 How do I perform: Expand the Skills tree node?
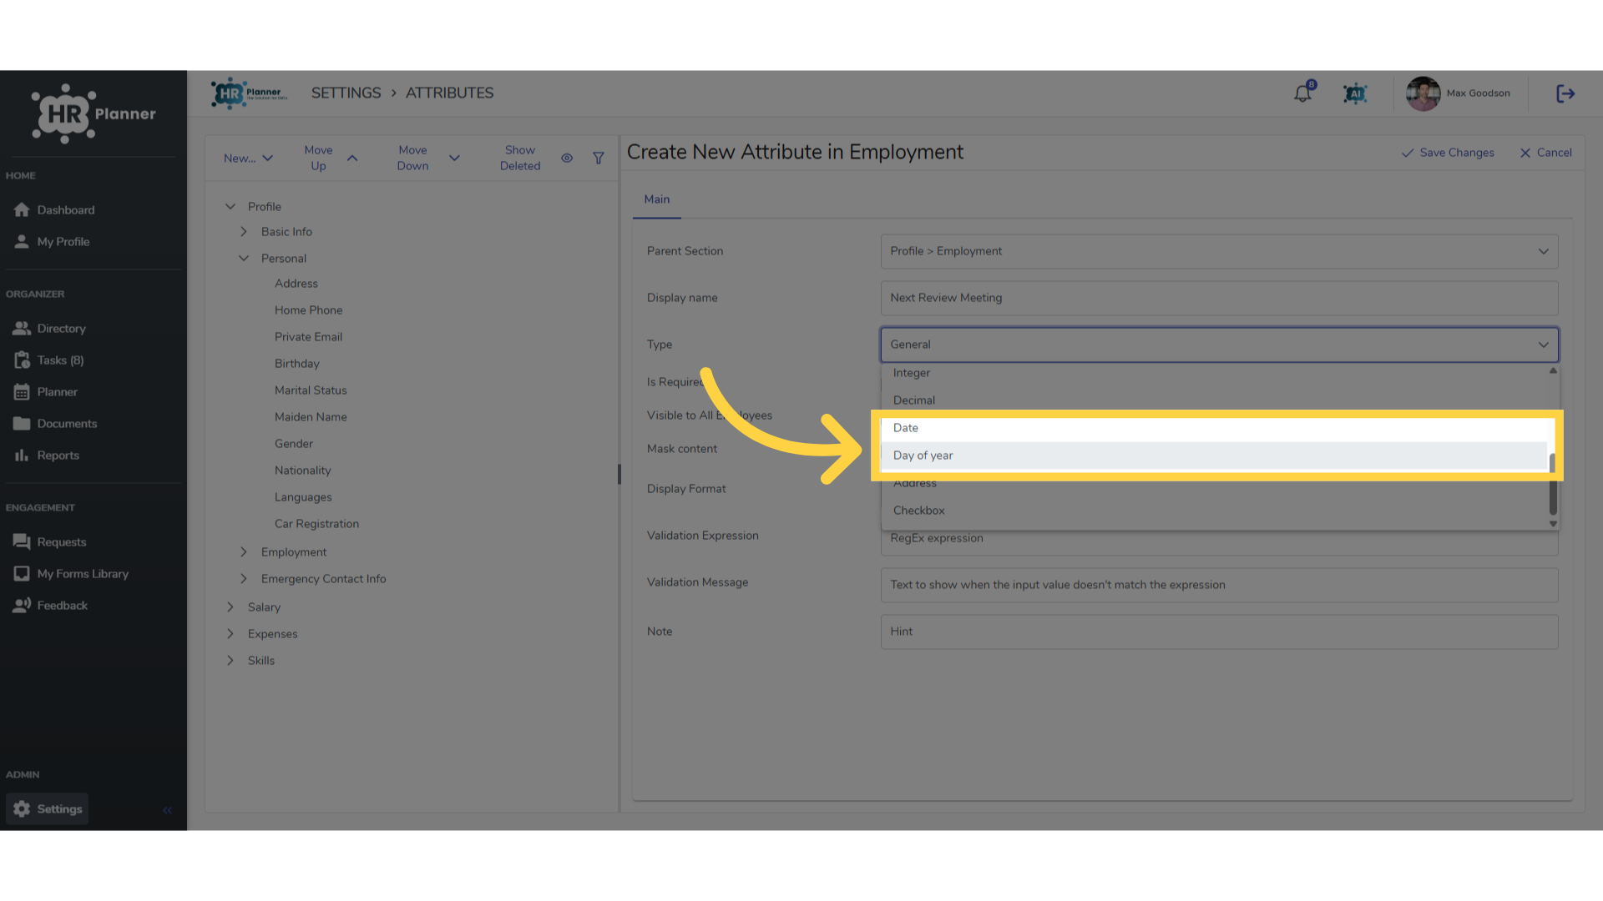(x=230, y=660)
